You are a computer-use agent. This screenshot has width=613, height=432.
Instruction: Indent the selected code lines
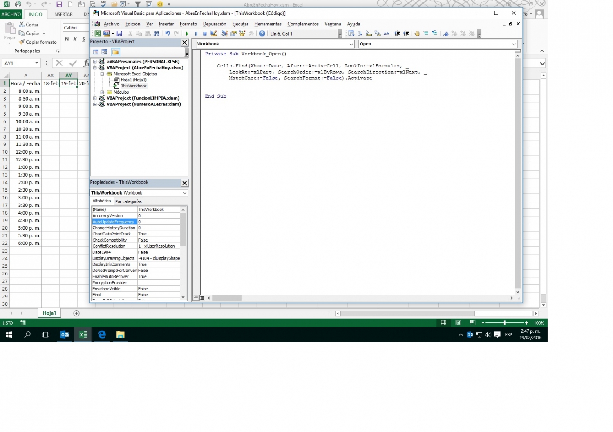pyautogui.click(x=397, y=34)
